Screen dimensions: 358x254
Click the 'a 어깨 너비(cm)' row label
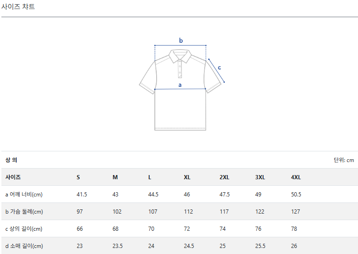[24, 195]
